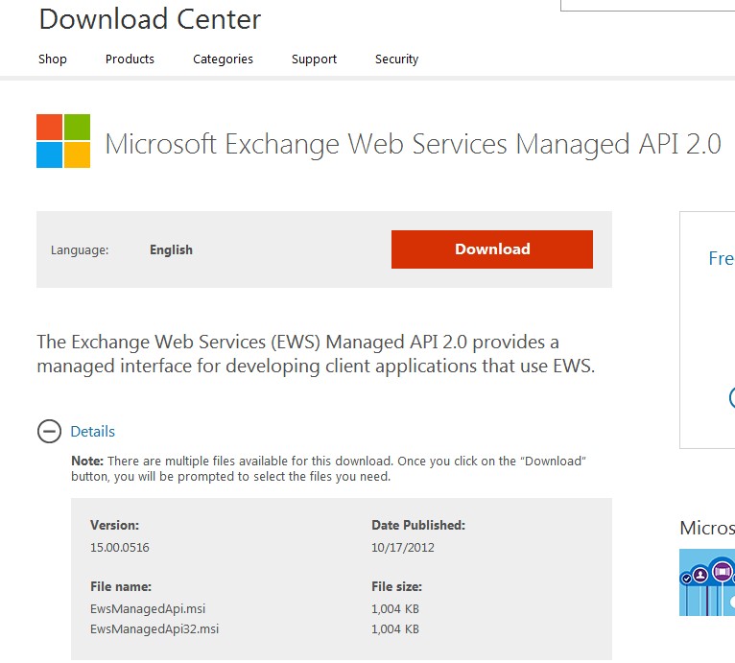Click the file size for EwsManagedApi.msi
The width and height of the screenshot is (735, 663).
(395, 609)
